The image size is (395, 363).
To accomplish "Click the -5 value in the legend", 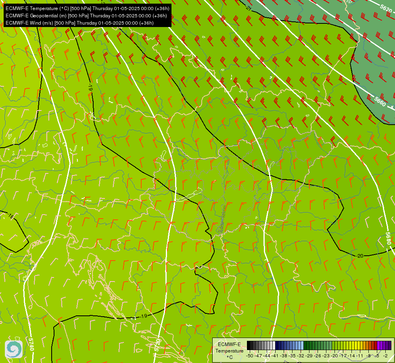I will pyautogui.click(x=377, y=356).
